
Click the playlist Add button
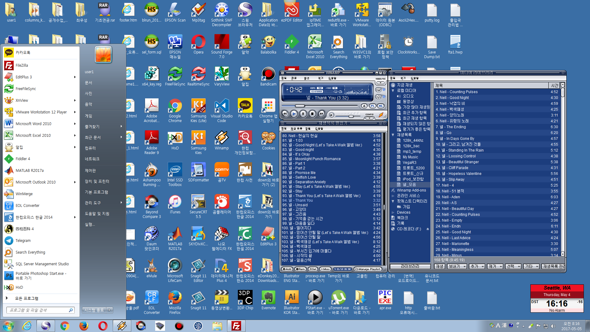(287, 269)
